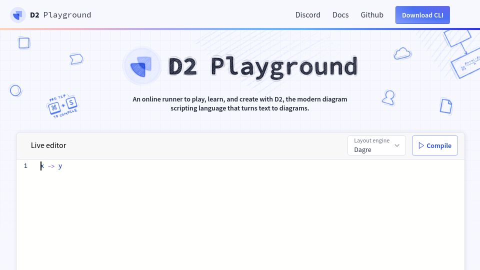Open the Layout engine dropdown
480x270 pixels.
(376, 145)
